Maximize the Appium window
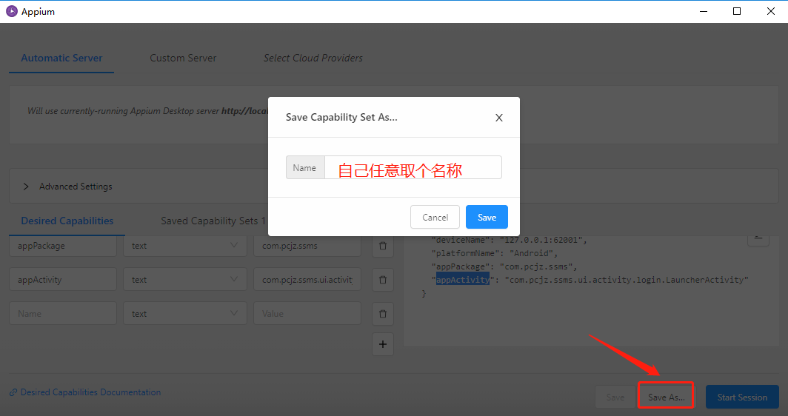The image size is (788, 416). click(x=737, y=11)
